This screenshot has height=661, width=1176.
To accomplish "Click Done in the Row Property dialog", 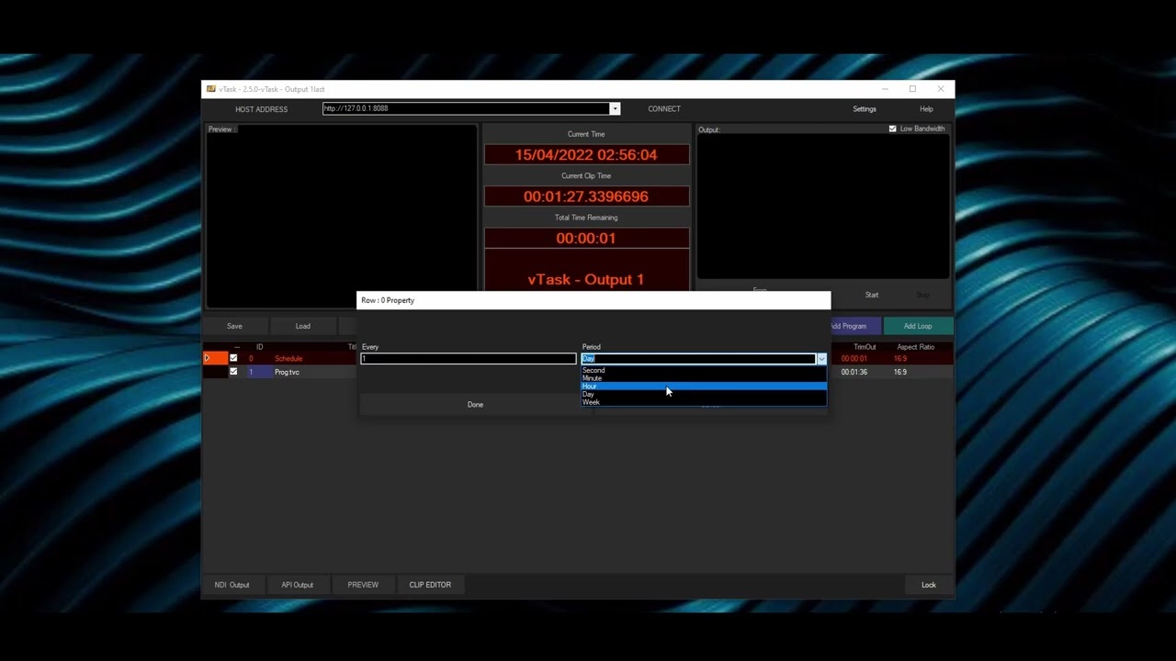I will click(x=475, y=404).
